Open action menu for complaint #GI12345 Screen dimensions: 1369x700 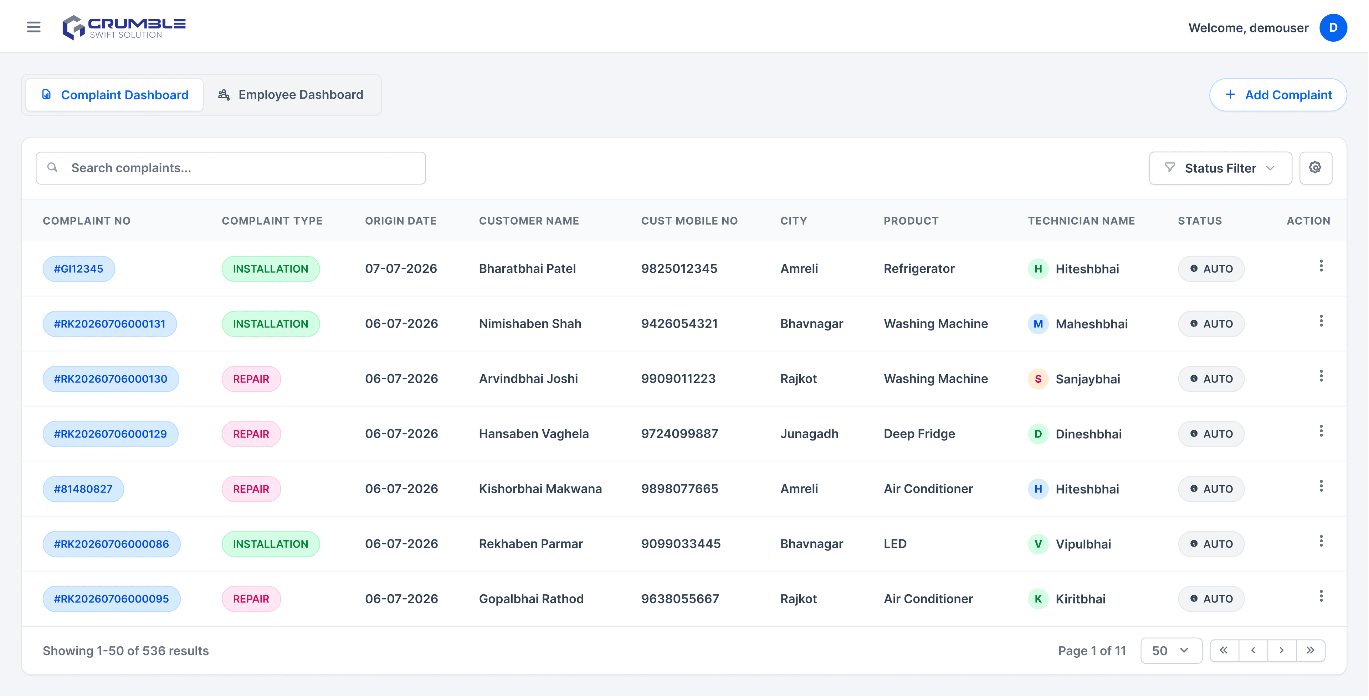[1321, 266]
